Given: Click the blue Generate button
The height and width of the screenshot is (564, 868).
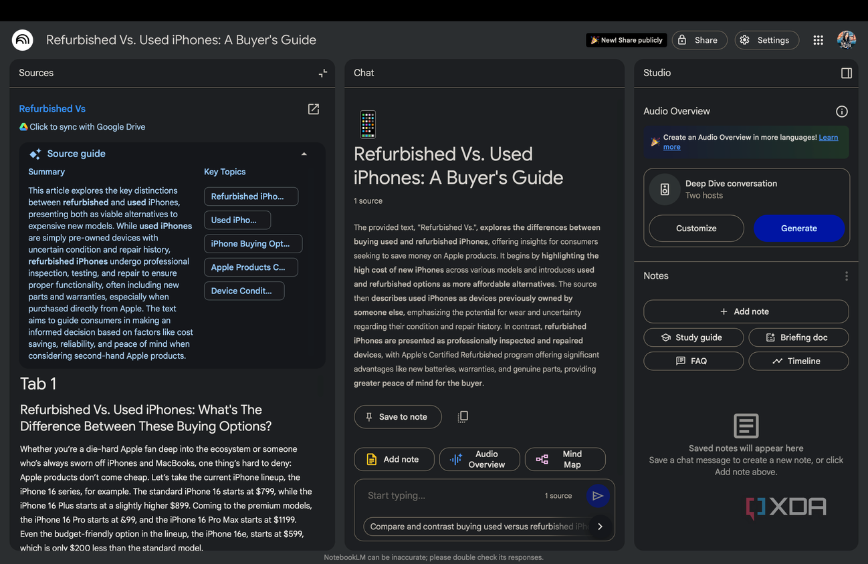Looking at the screenshot, I should pos(799,229).
